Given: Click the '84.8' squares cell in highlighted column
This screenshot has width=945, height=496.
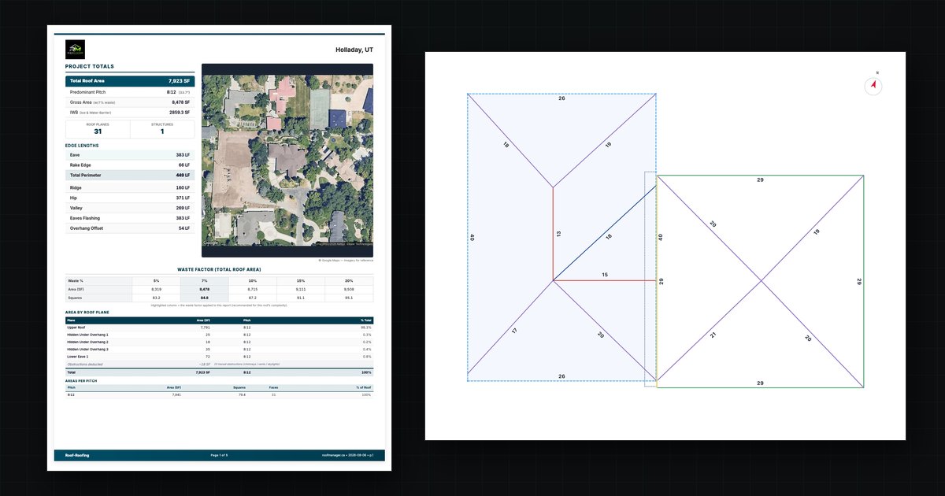Looking at the screenshot, I should tap(205, 298).
